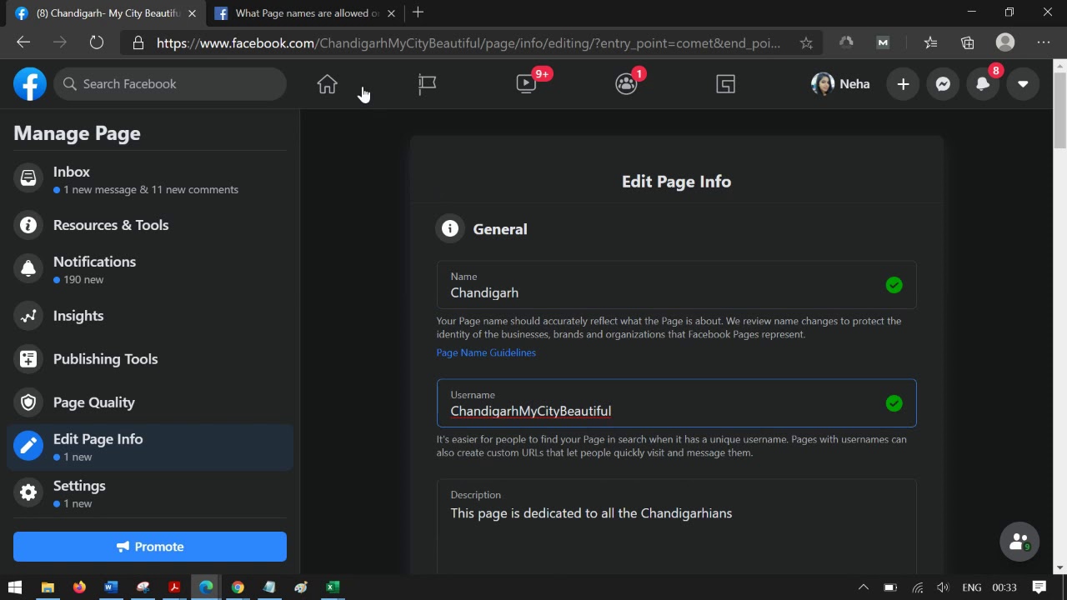The image size is (1067, 600).
Task: Open Neha's profile
Action: [841, 84]
